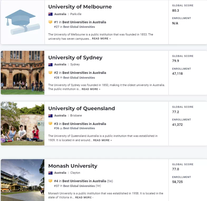Viewport: 207px width, 201px height.
Task: Click Melbourne's graduation cap placeholder image
Action: pyautogui.click(x=23, y=22)
